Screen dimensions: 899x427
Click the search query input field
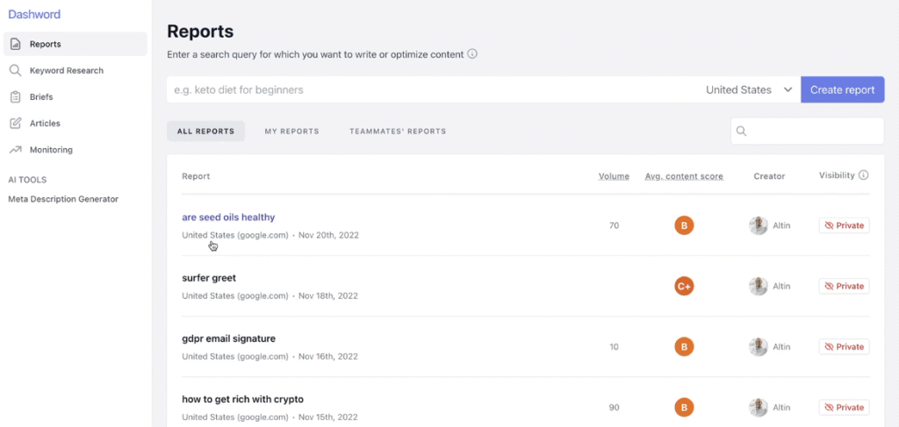point(430,89)
